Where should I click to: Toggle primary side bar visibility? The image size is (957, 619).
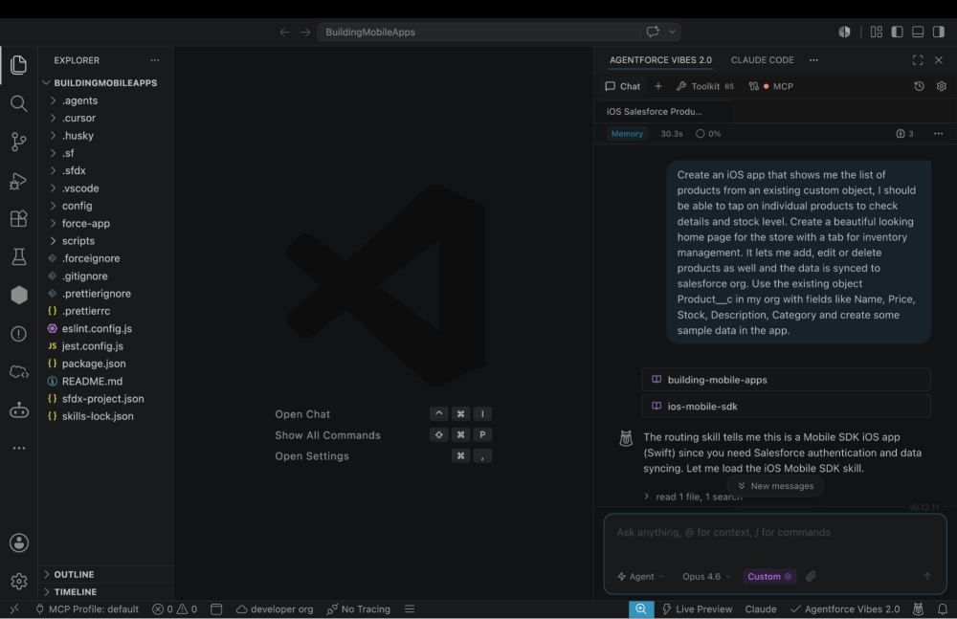[898, 32]
